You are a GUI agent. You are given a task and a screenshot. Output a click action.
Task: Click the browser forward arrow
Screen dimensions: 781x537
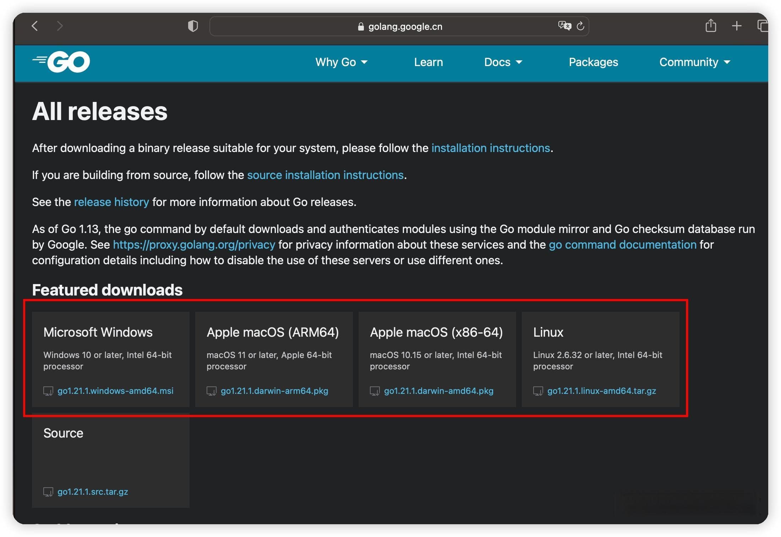(x=60, y=26)
